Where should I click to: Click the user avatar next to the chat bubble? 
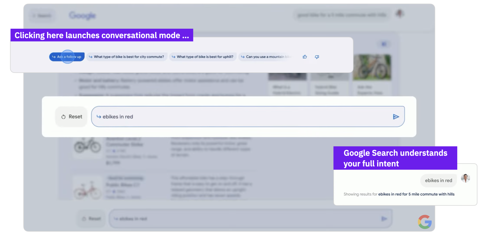pos(465,178)
